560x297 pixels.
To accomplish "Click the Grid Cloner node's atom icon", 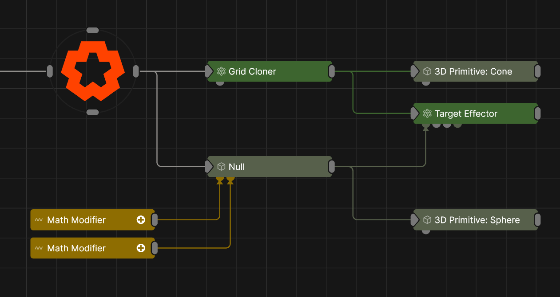I will [x=221, y=71].
